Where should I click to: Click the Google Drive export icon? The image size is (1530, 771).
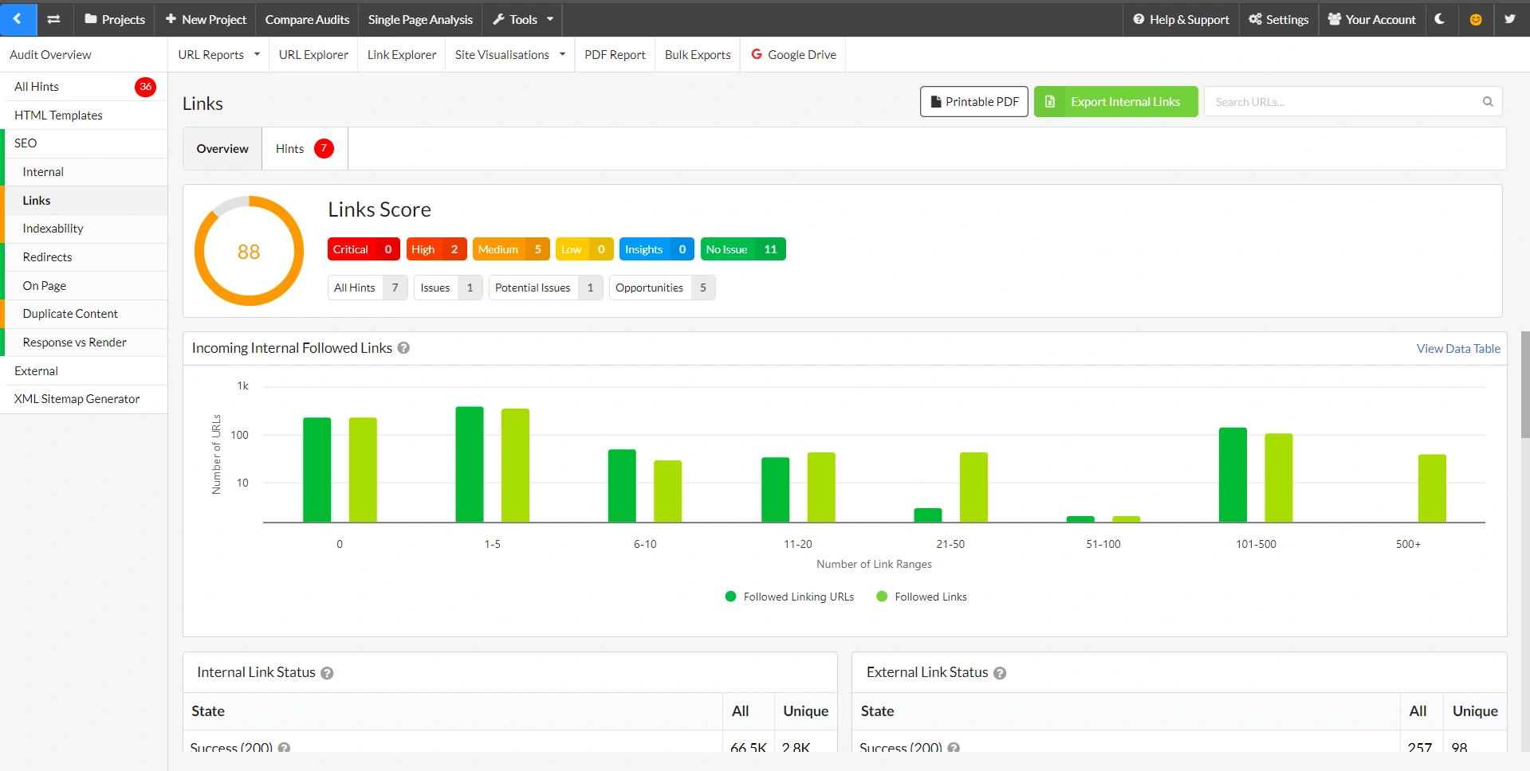click(756, 54)
